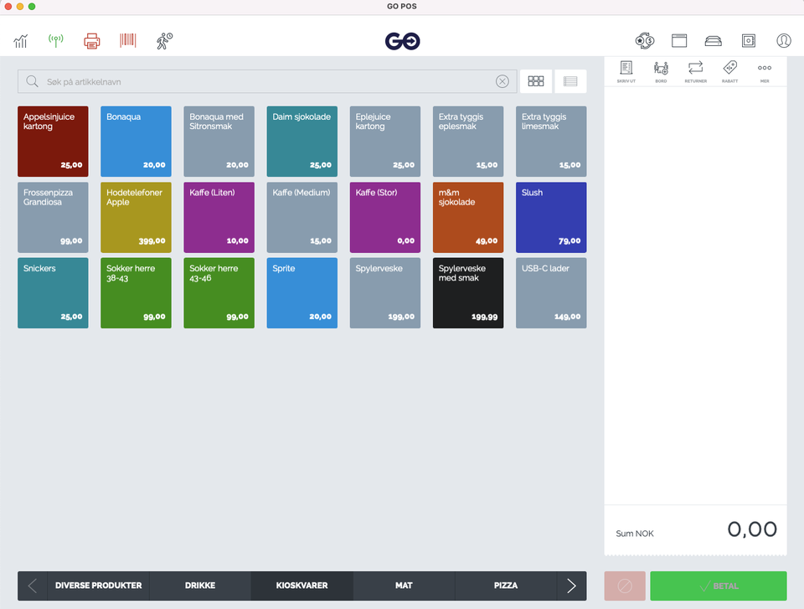Click the running person with clock icon
804x609 pixels.
click(164, 40)
